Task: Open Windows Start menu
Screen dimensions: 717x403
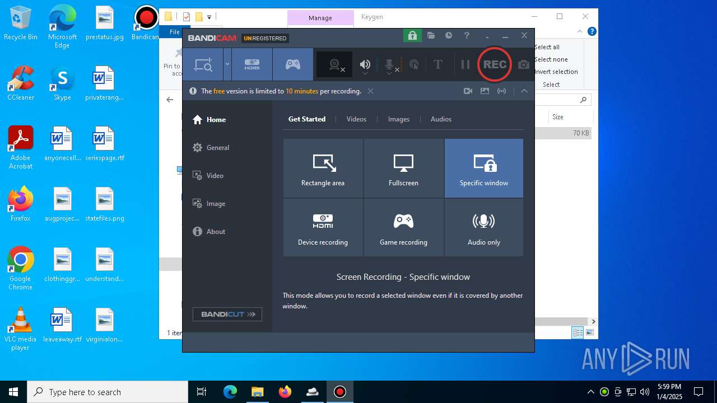Action: (13, 392)
